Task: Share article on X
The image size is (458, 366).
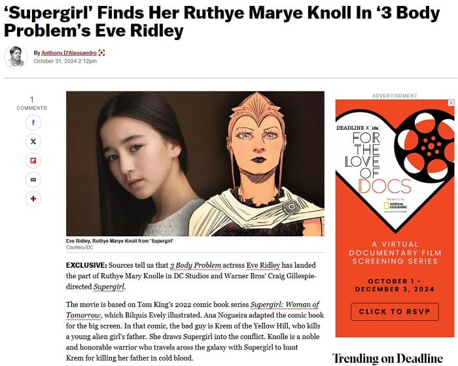Action: point(33,141)
